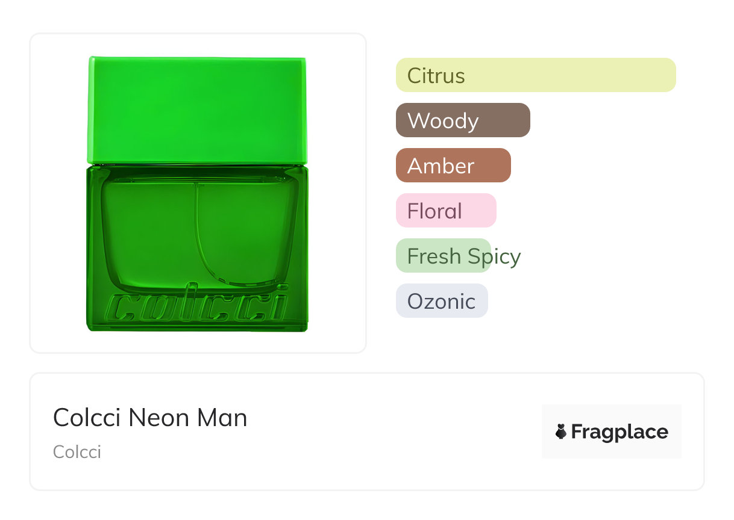Click the bottle's inner glass chamber
Image resolution: width=734 pixels, height=520 pixels.
pyautogui.click(x=199, y=232)
